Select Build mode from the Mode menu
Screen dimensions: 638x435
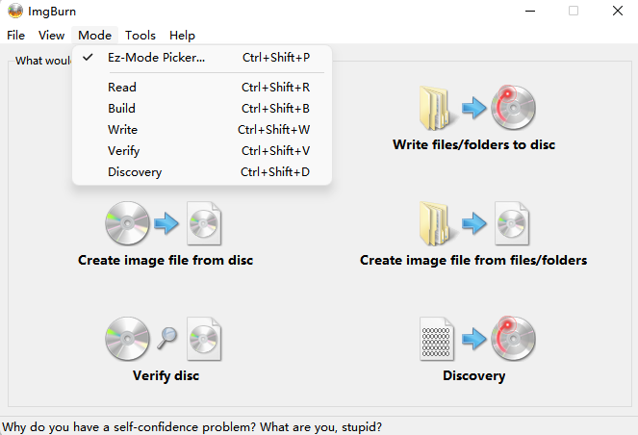tap(122, 109)
